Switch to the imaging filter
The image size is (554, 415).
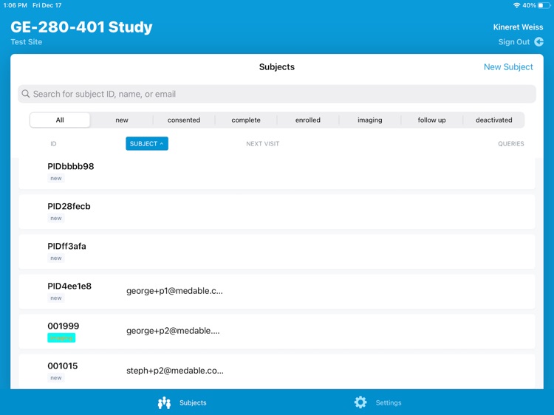(x=369, y=120)
